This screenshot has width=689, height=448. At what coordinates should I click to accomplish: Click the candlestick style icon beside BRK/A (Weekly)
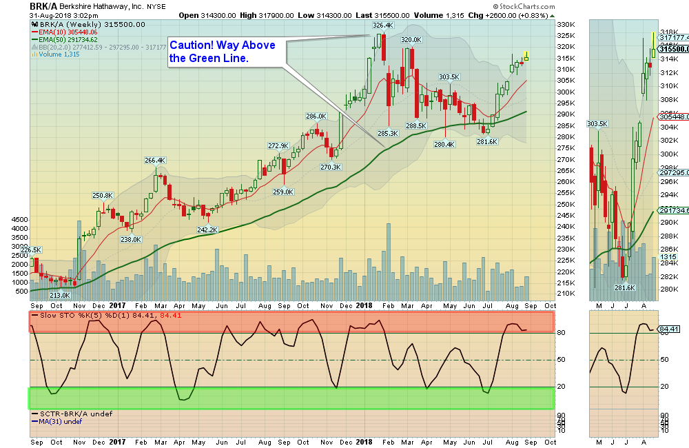35,25
